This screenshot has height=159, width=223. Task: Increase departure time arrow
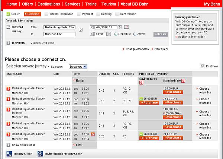click(x=109, y=34)
